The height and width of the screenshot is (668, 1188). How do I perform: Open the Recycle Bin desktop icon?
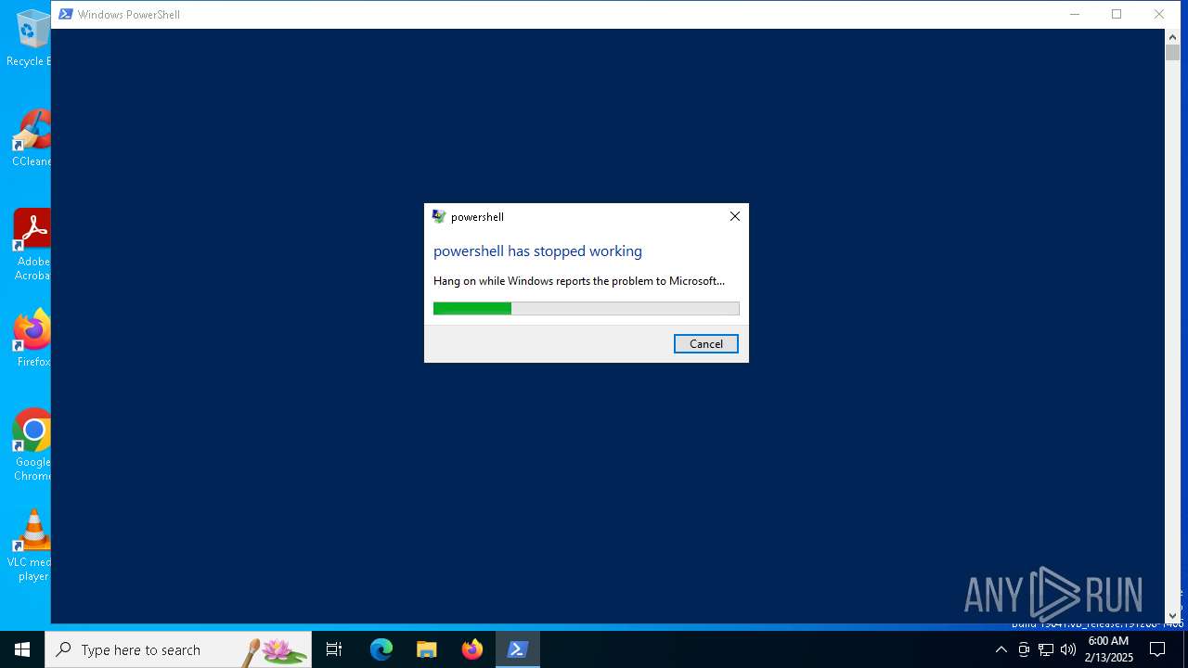tap(30, 39)
